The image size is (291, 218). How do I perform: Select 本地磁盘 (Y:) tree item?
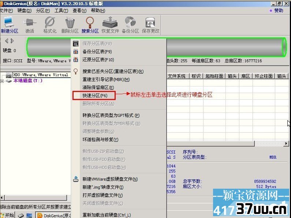[28, 81]
